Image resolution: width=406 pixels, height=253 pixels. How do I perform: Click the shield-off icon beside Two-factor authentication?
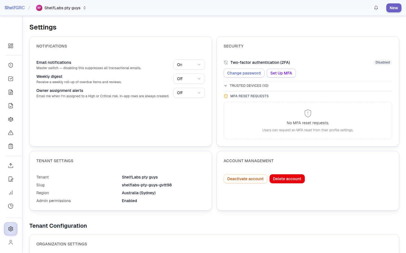click(226, 62)
